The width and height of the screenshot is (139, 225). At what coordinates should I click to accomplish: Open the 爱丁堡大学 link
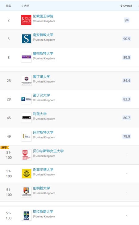41,77
